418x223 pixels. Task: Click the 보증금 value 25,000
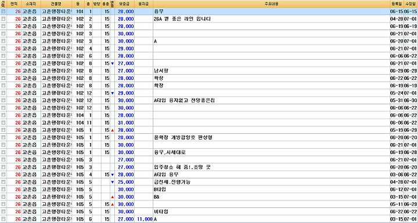tap(125, 182)
